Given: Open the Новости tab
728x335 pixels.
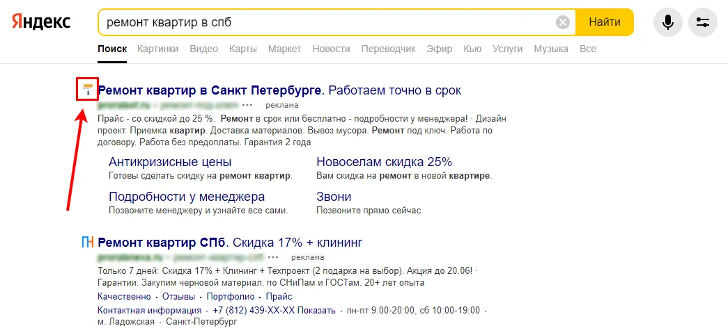Looking at the screenshot, I should [x=331, y=49].
